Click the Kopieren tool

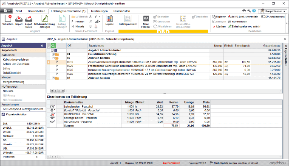[x=219, y=17]
